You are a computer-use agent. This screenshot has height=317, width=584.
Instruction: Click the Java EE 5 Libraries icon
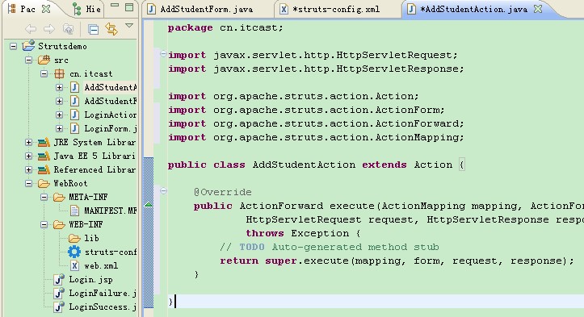[x=44, y=156]
